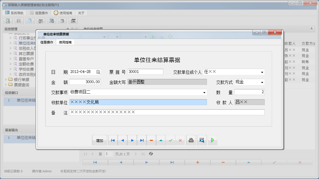Click the print icon in the dialog toolbar
This screenshot has height=179, width=319.
tap(191, 140)
